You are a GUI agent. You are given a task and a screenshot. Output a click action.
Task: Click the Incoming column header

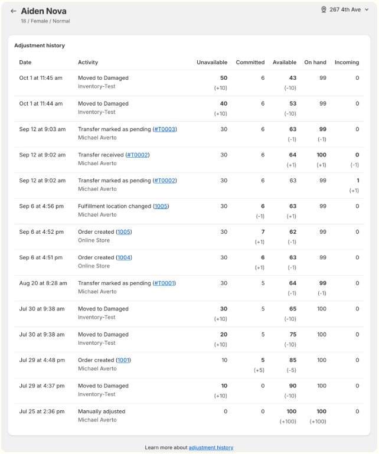pos(347,63)
